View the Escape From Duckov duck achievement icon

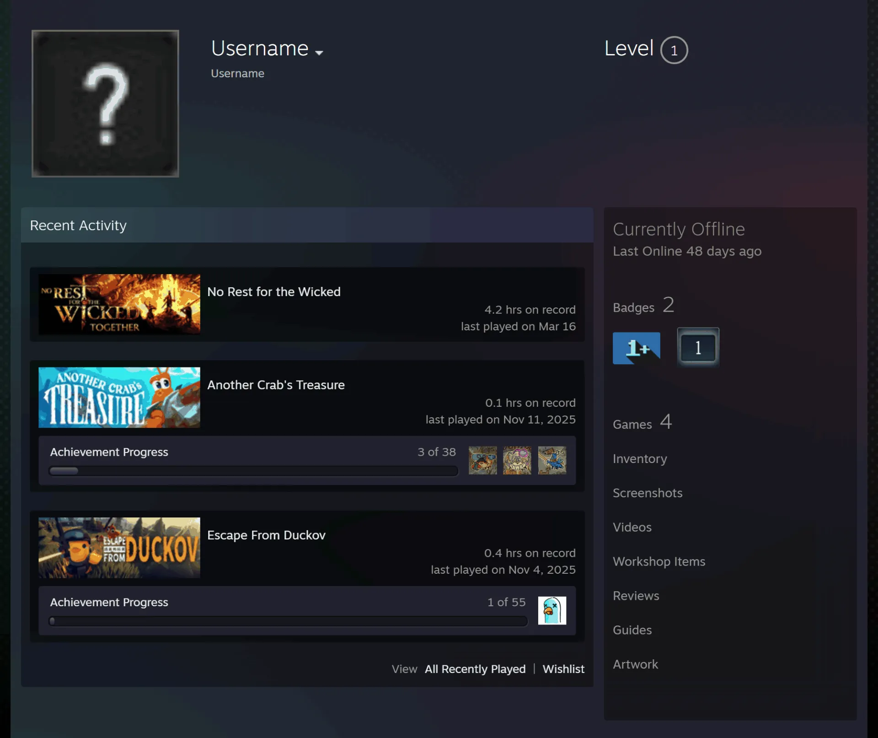point(552,610)
